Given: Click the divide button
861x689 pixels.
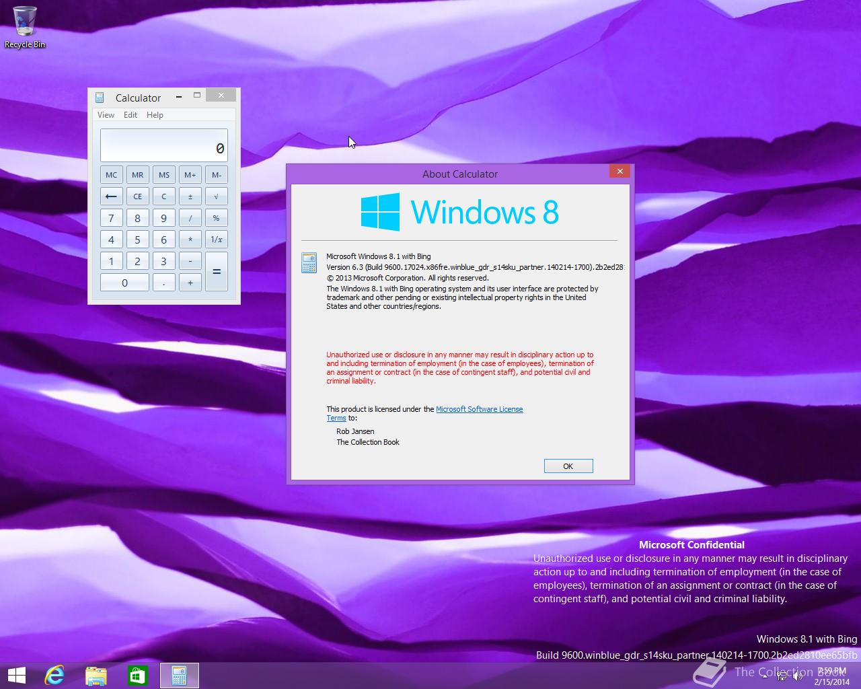Looking at the screenshot, I should (x=190, y=218).
